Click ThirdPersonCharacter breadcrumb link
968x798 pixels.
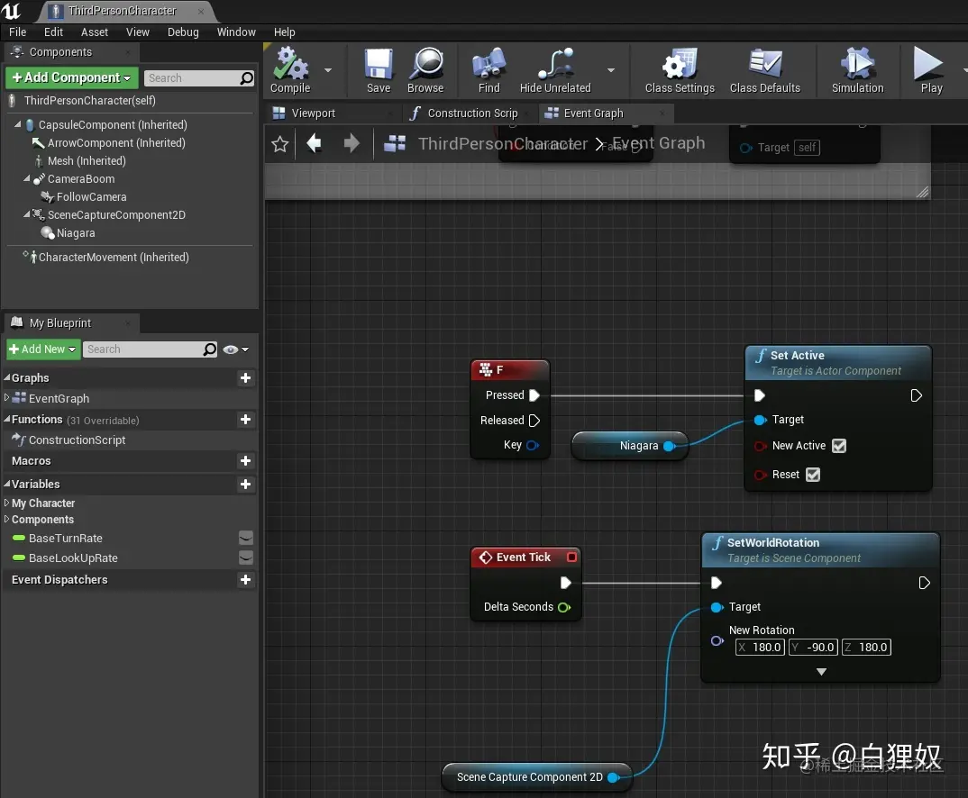[x=503, y=144]
